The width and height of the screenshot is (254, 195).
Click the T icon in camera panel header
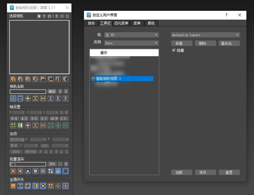56,16
